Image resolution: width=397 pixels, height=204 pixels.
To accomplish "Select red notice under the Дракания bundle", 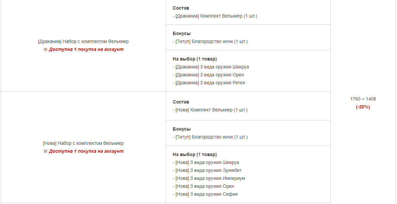I will click(83, 50).
